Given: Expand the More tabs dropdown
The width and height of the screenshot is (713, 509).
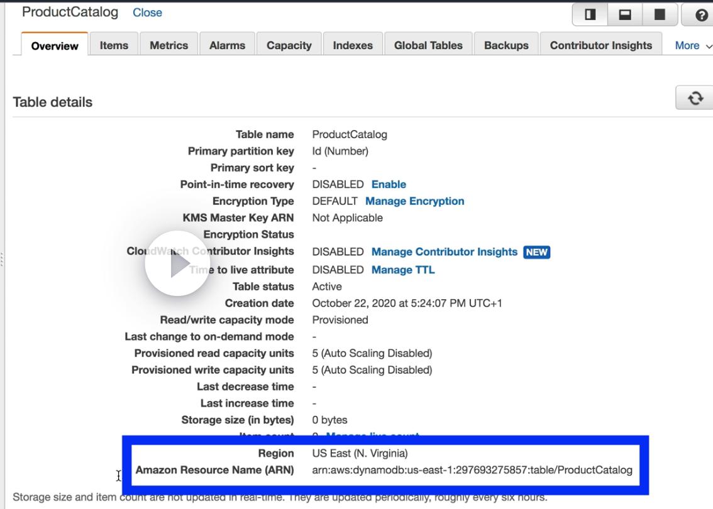Looking at the screenshot, I should pyautogui.click(x=693, y=45).
